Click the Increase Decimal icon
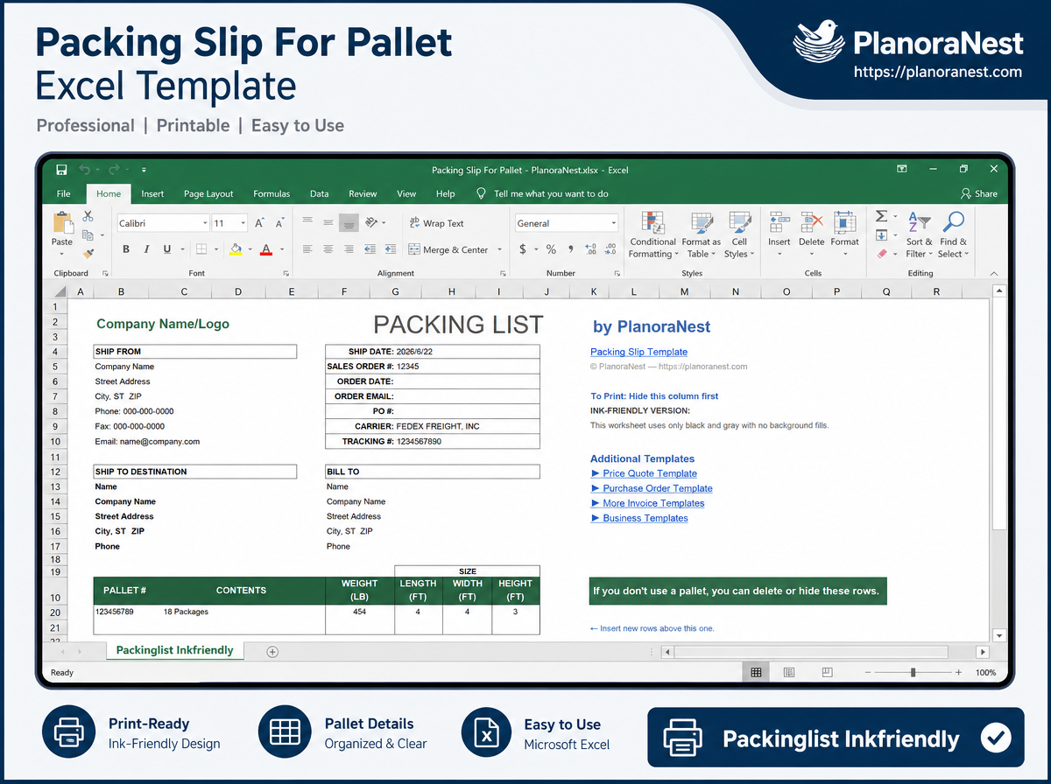Screen dimensions: 1051x784 pos(590,249)
